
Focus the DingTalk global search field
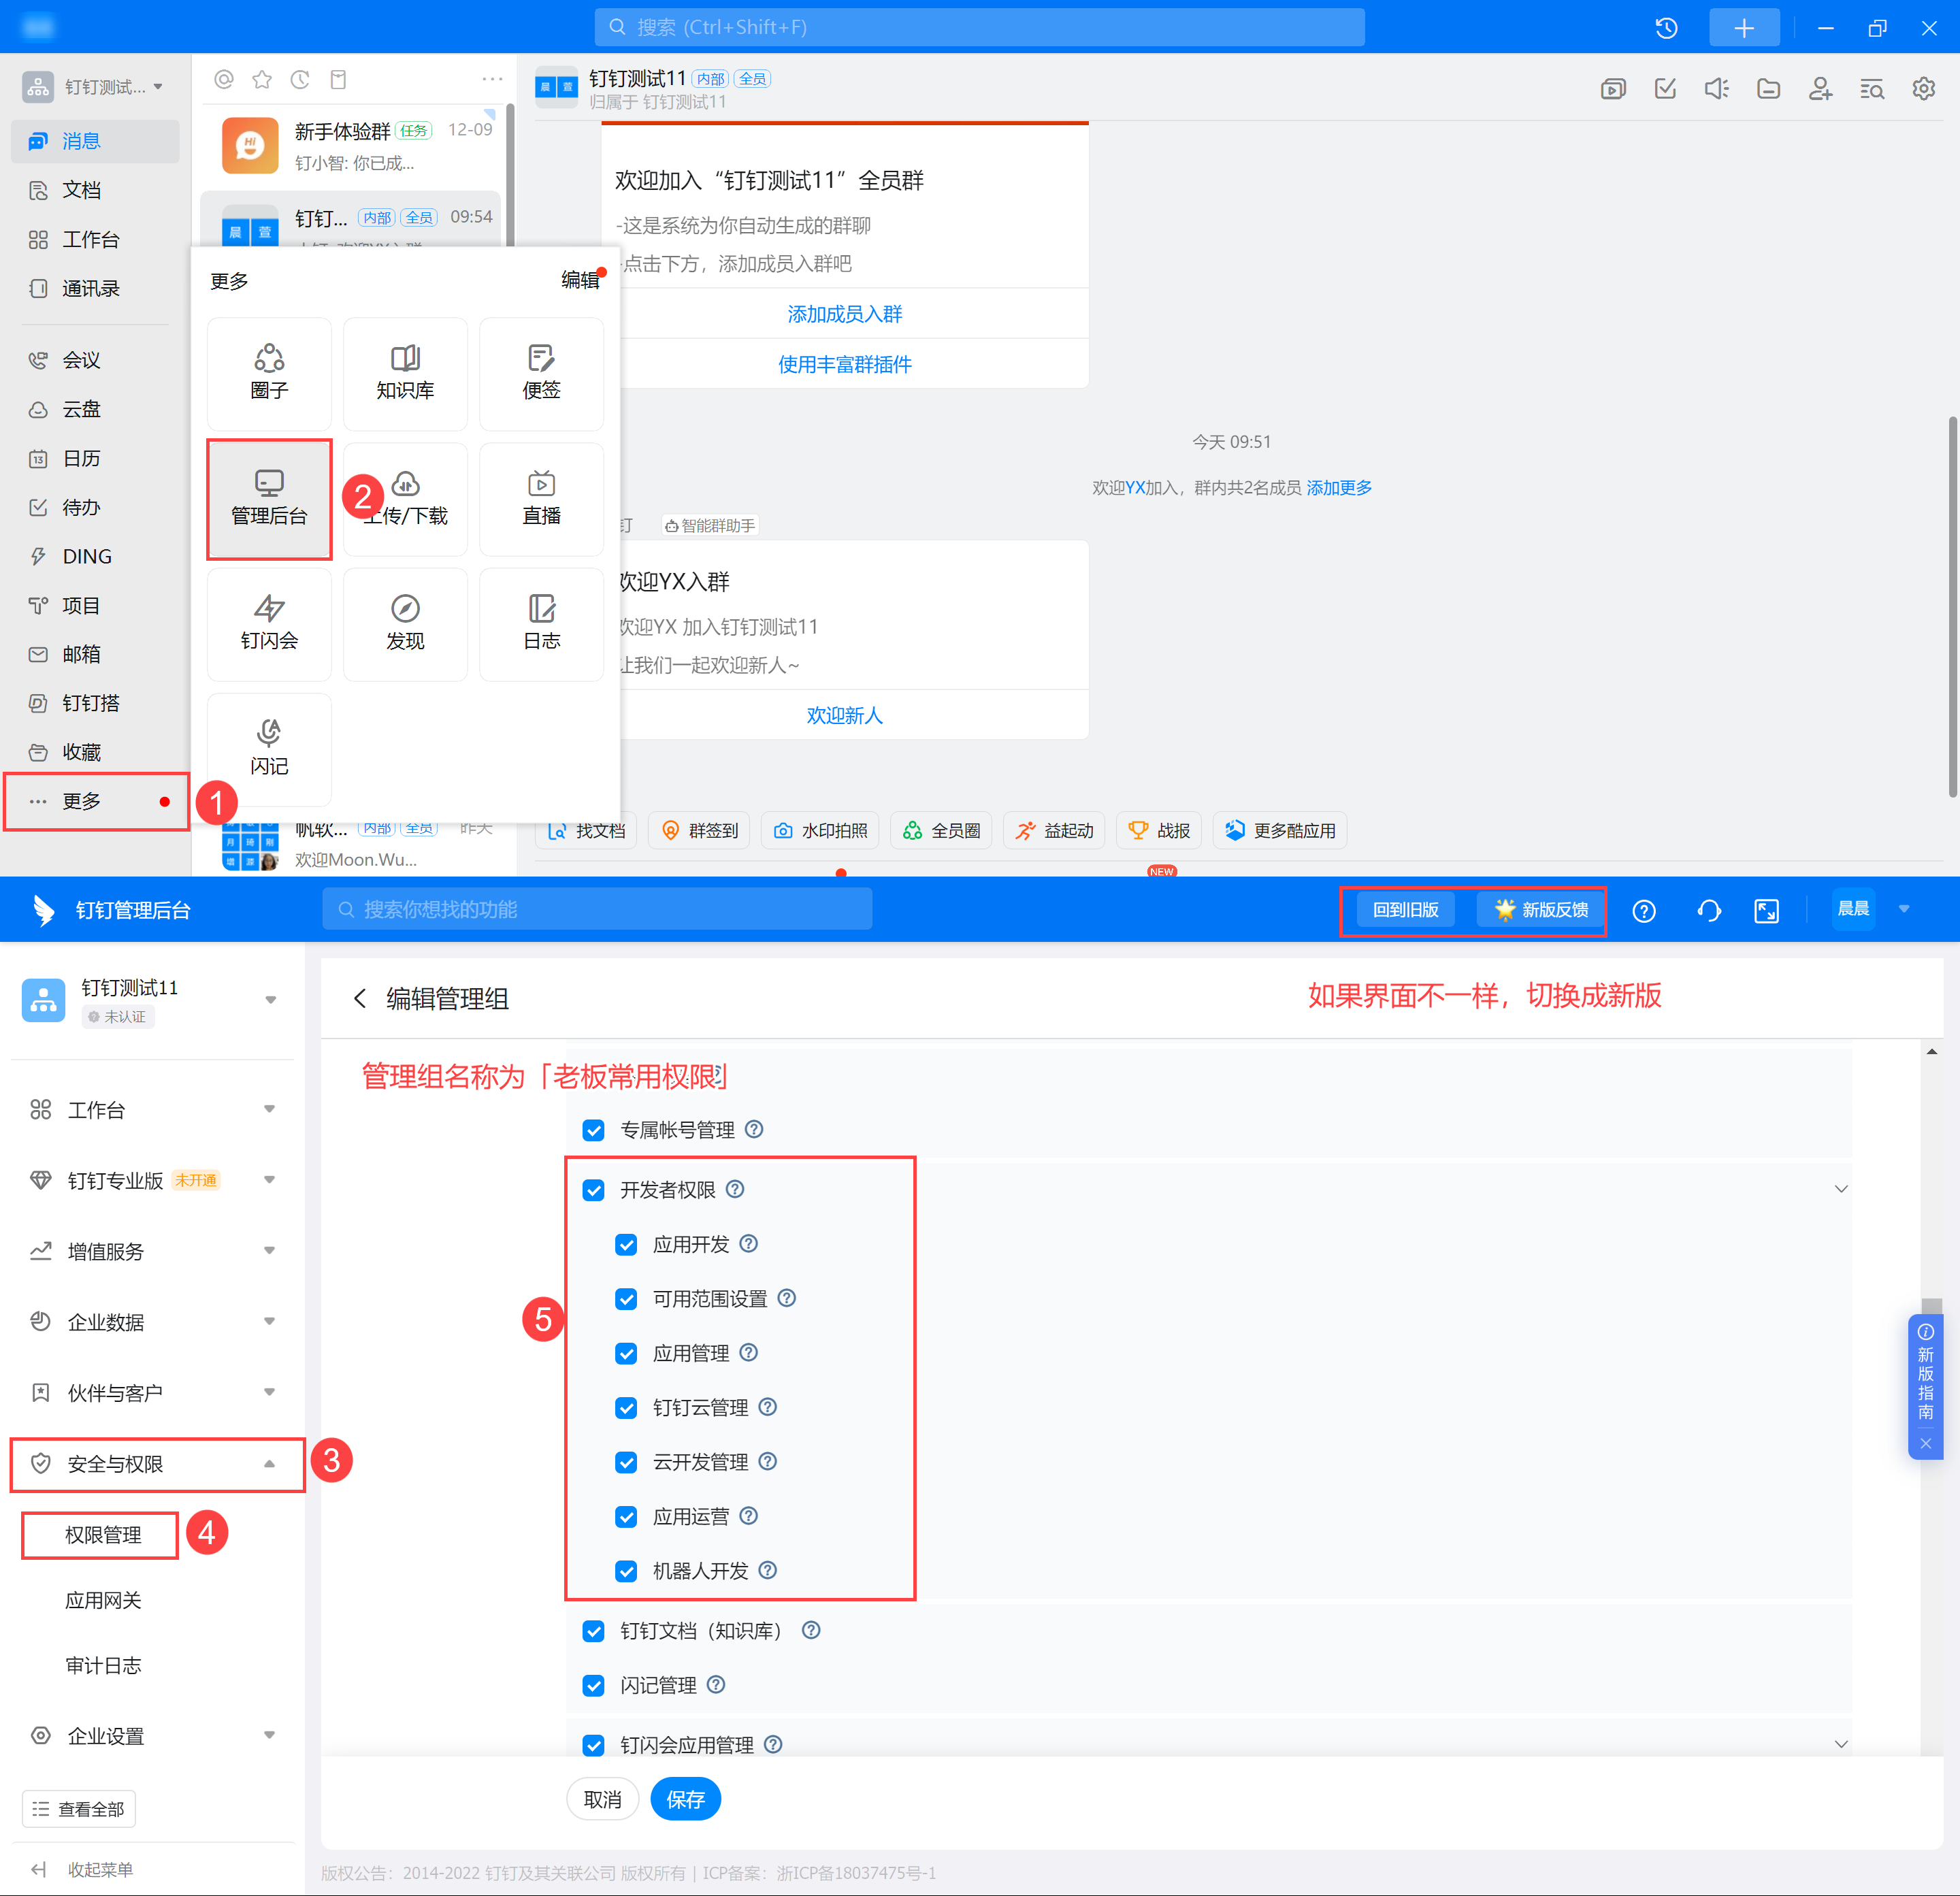pyautogui.click(x=979, y=27)
